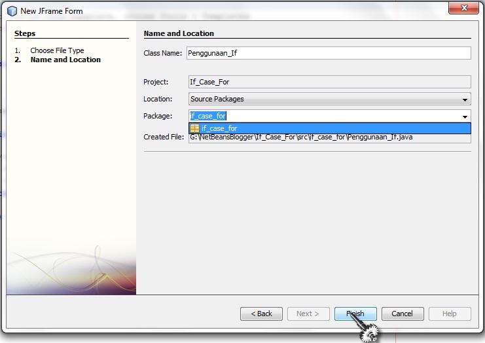Open the Location dropdown arrow
This screenshot has height=343, width=485.
coord(465,99)
